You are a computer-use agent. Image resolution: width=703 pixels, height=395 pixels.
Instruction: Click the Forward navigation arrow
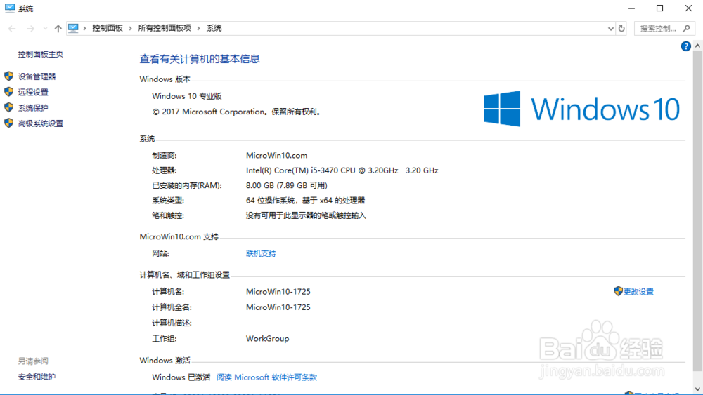(x=30, y=29)
